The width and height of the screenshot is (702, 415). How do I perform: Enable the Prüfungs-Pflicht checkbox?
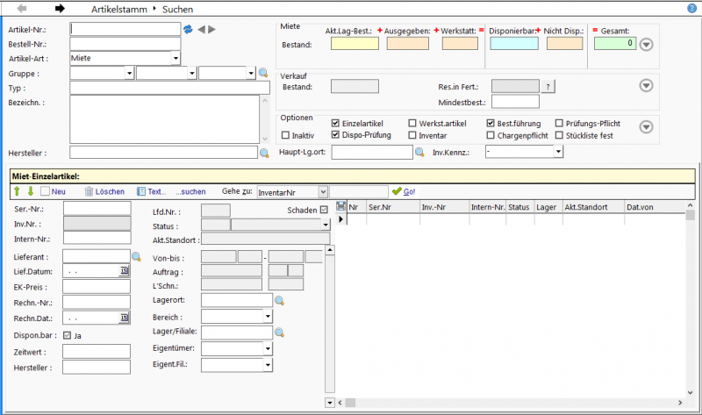pos(559,123)
